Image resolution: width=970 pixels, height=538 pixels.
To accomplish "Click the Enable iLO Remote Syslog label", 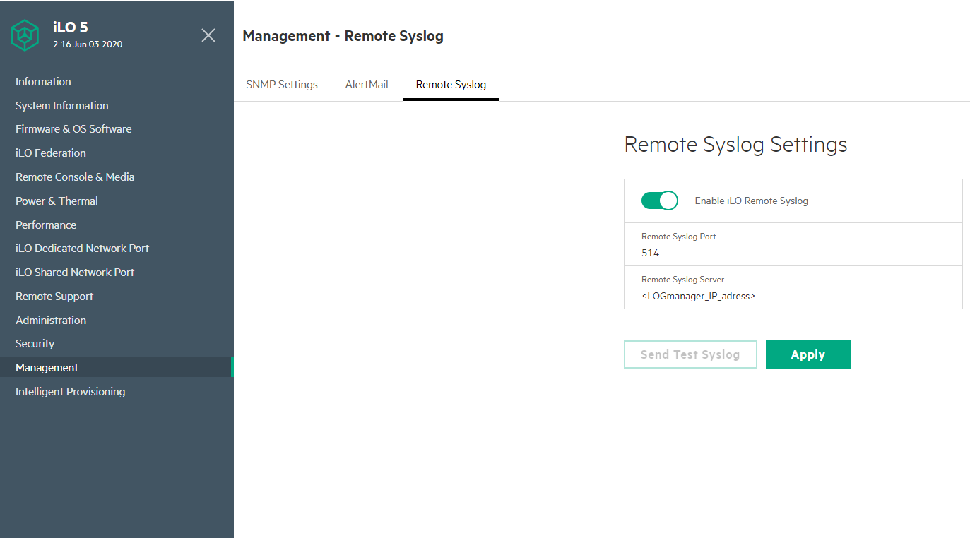I will point(752,201).
